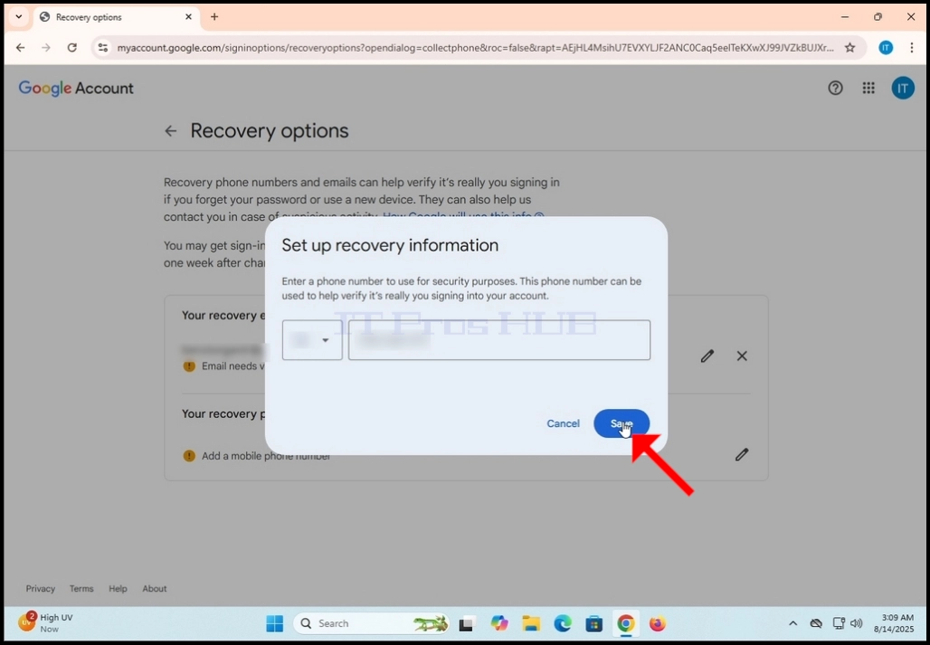View site information icon in address bar
This screenshot has width=930, height=645.
[102, 47]
